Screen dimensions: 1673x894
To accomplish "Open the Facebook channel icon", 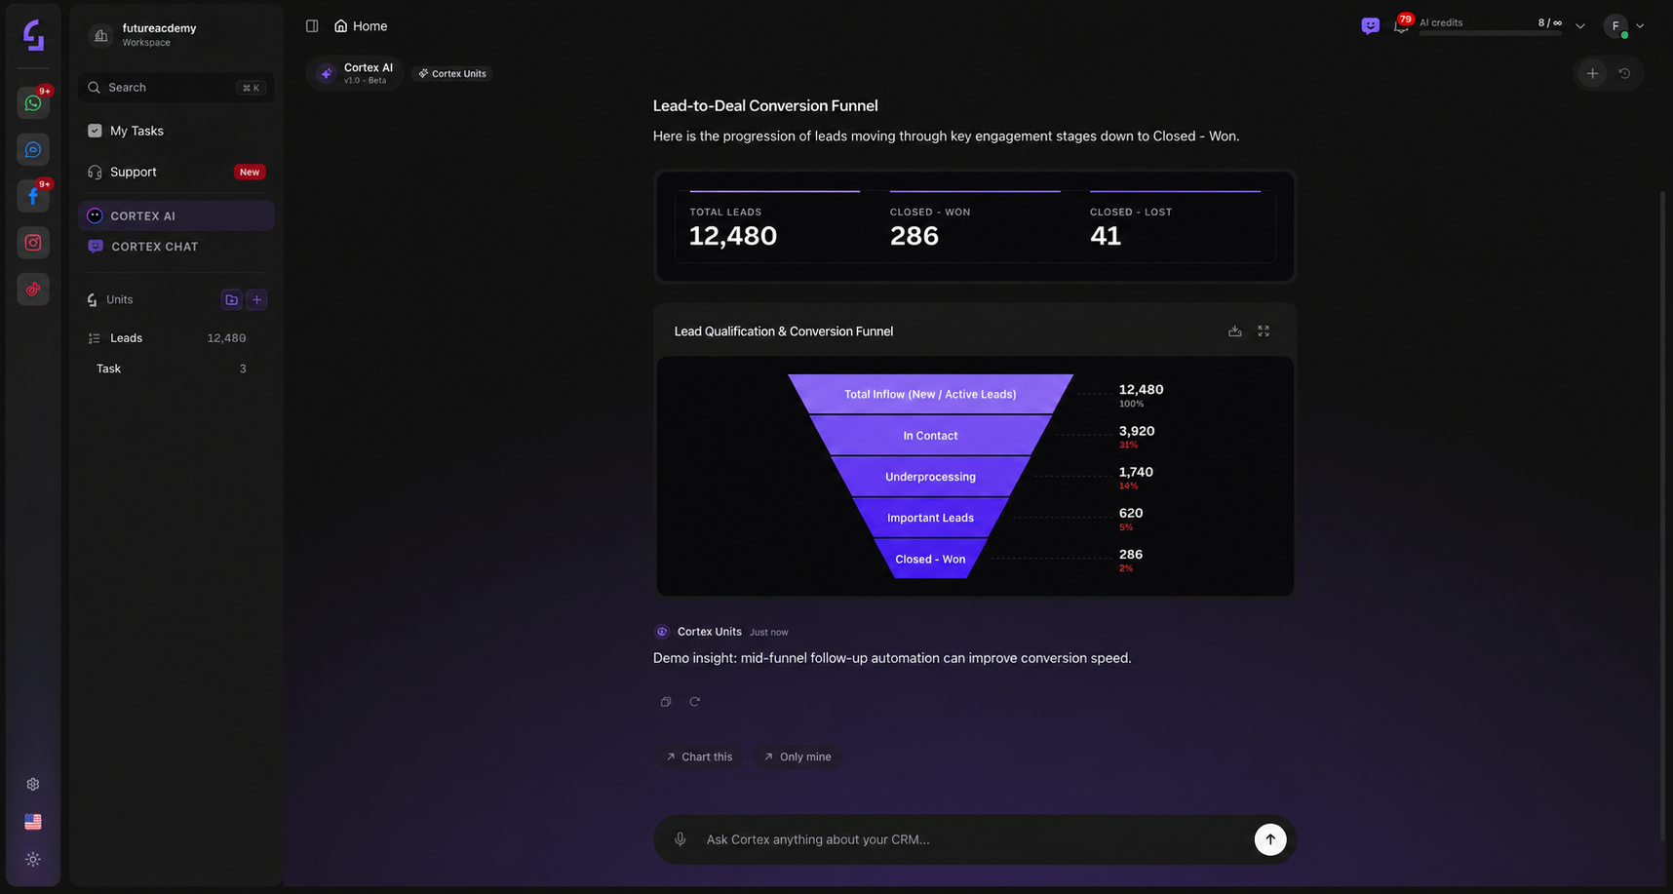I will (33, 196).
